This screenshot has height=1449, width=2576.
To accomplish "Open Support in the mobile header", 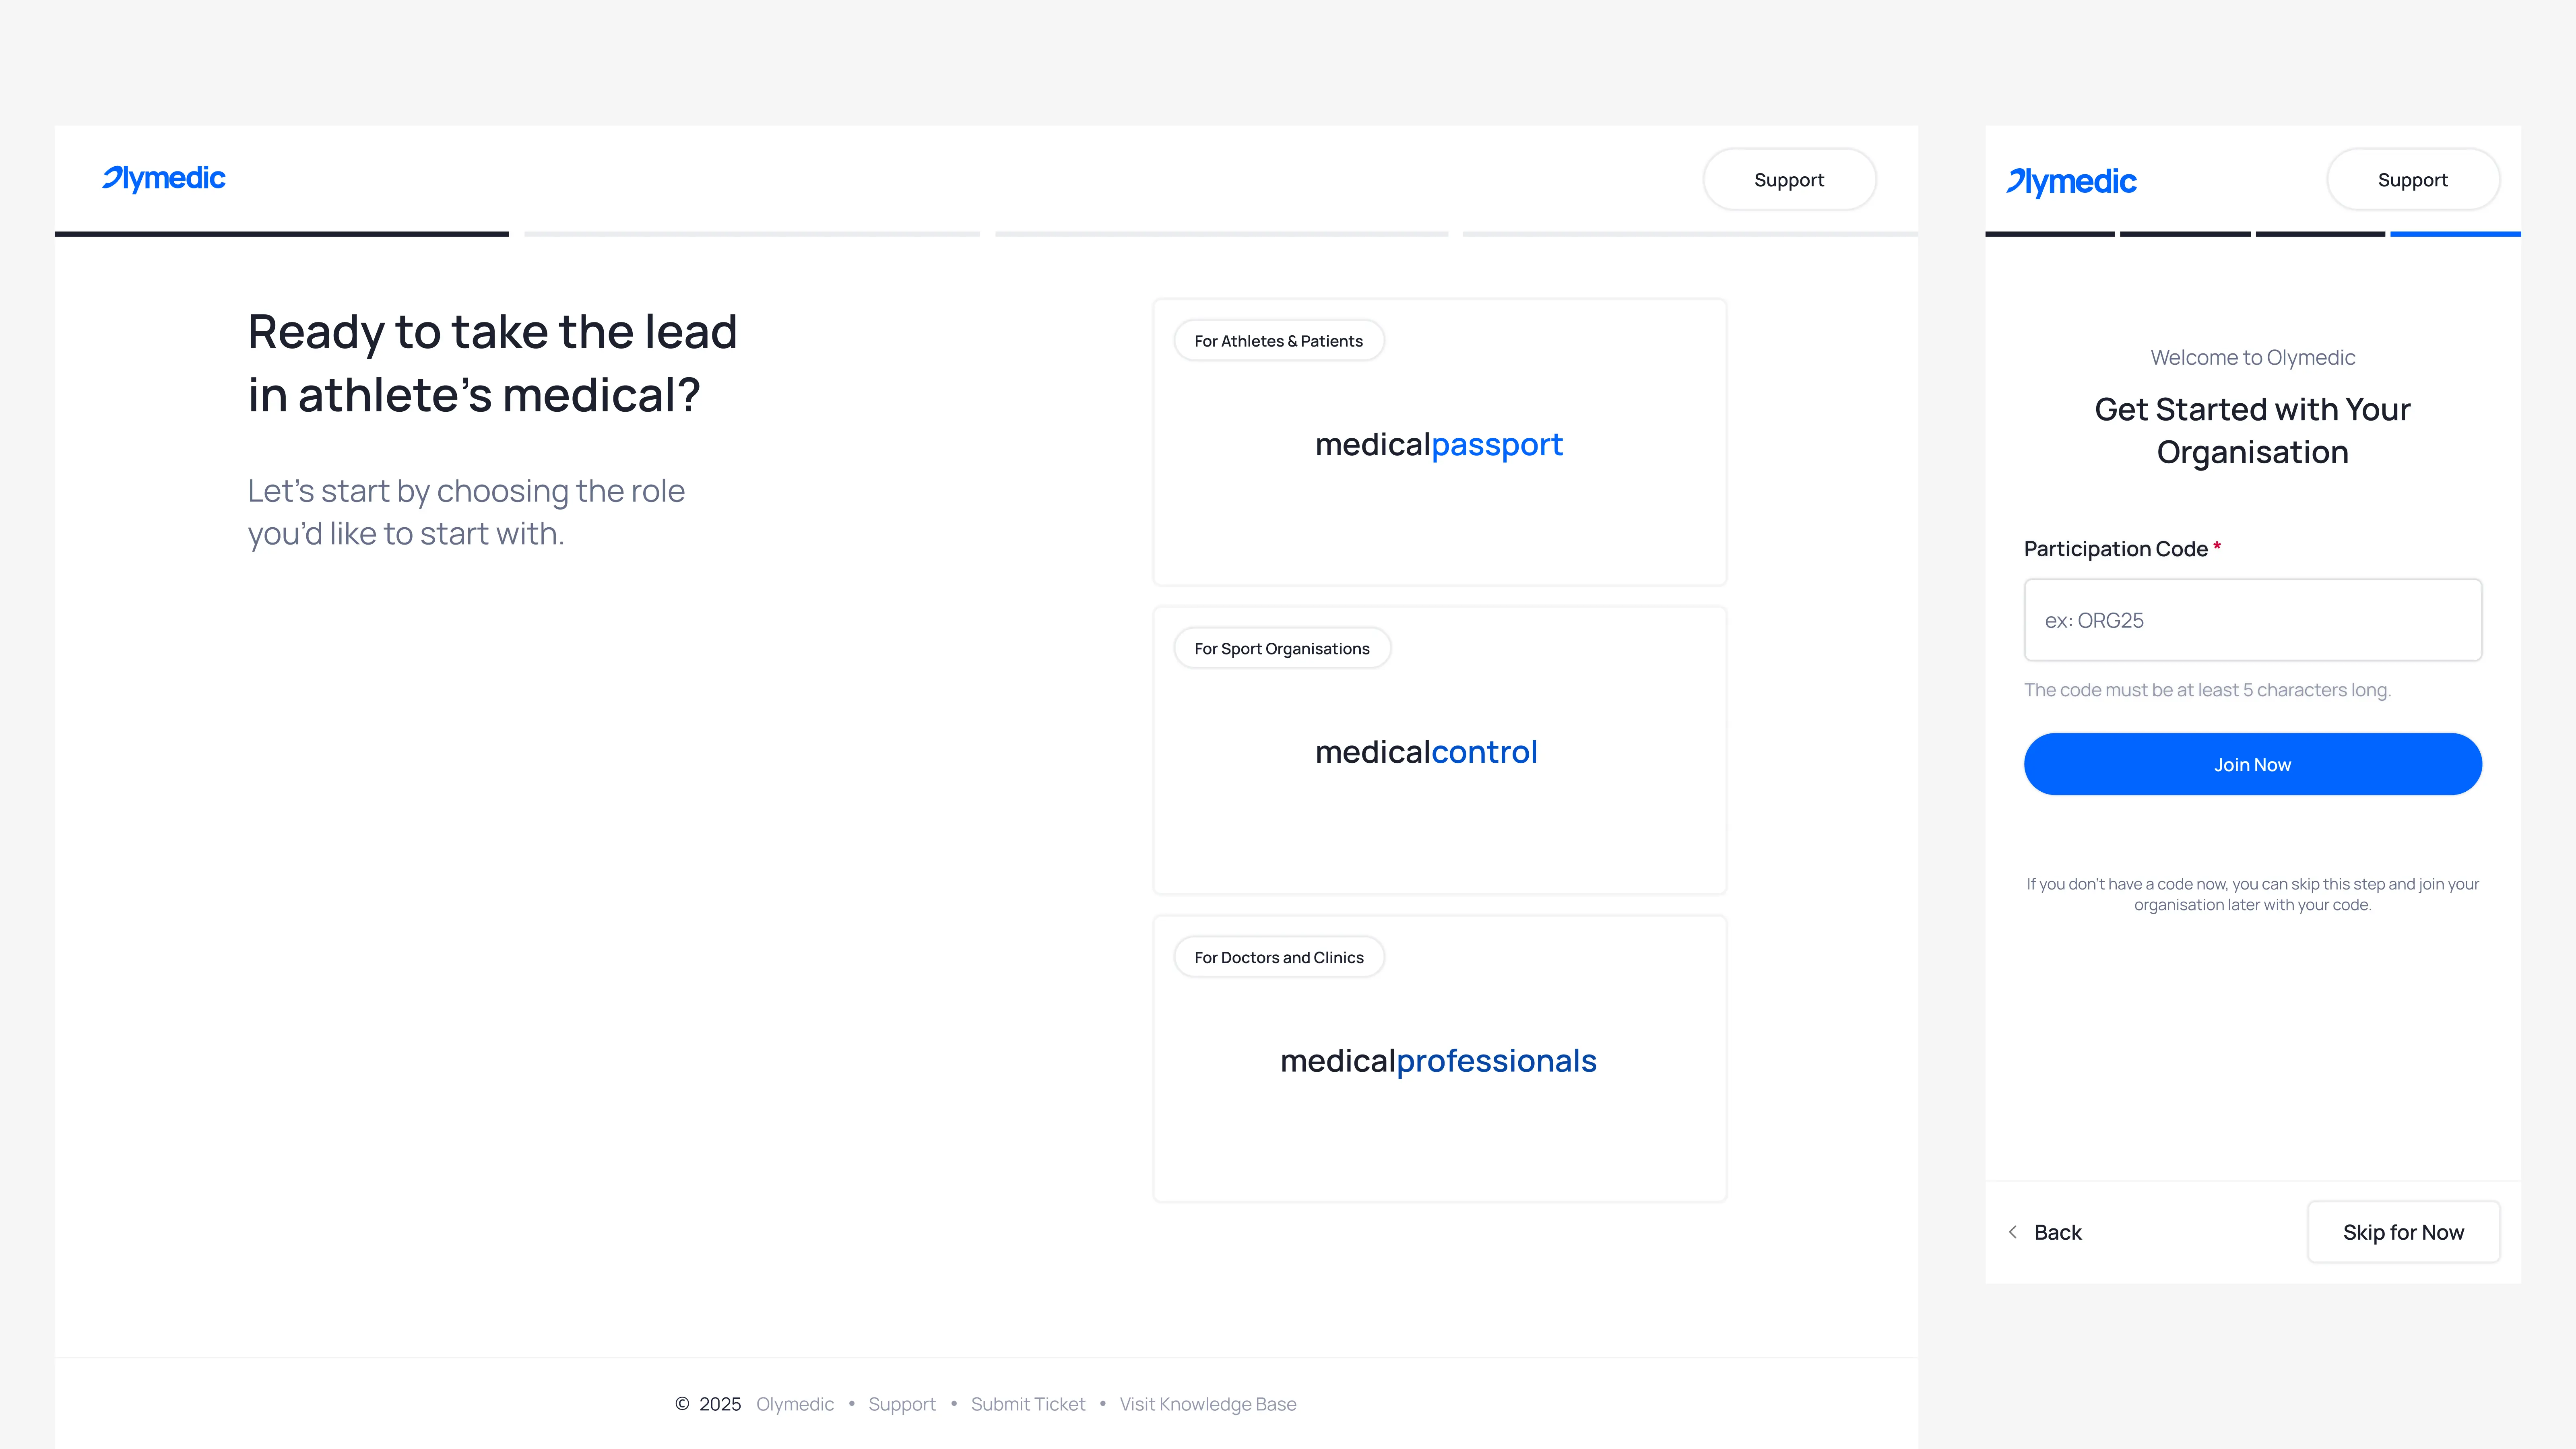I will [2412, 180].
